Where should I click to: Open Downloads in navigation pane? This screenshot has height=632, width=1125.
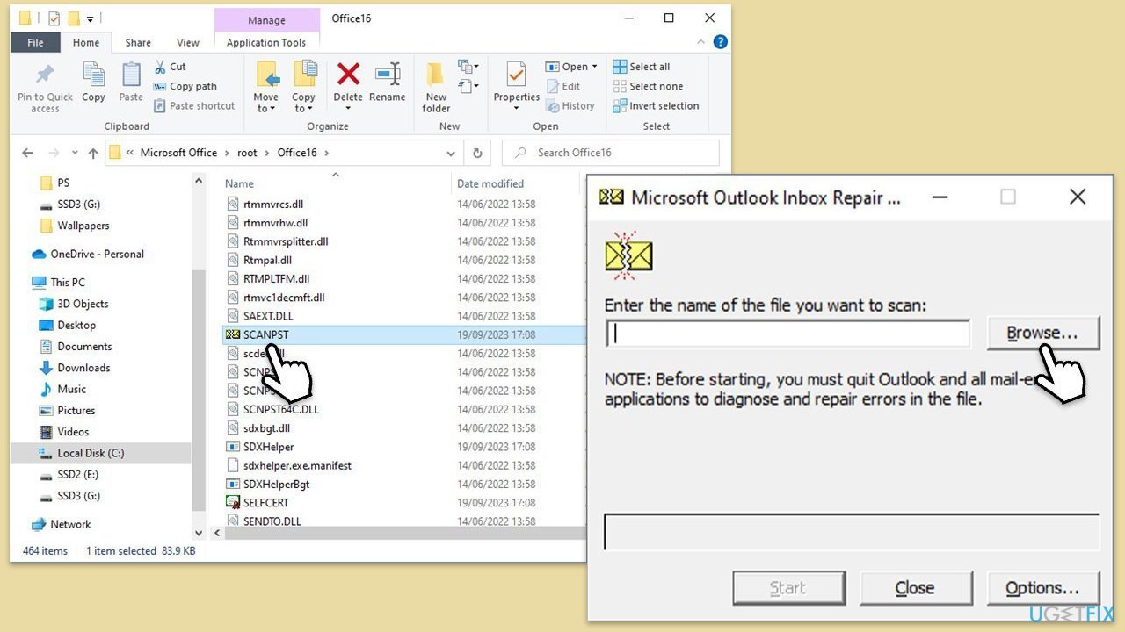coord(74,368)
